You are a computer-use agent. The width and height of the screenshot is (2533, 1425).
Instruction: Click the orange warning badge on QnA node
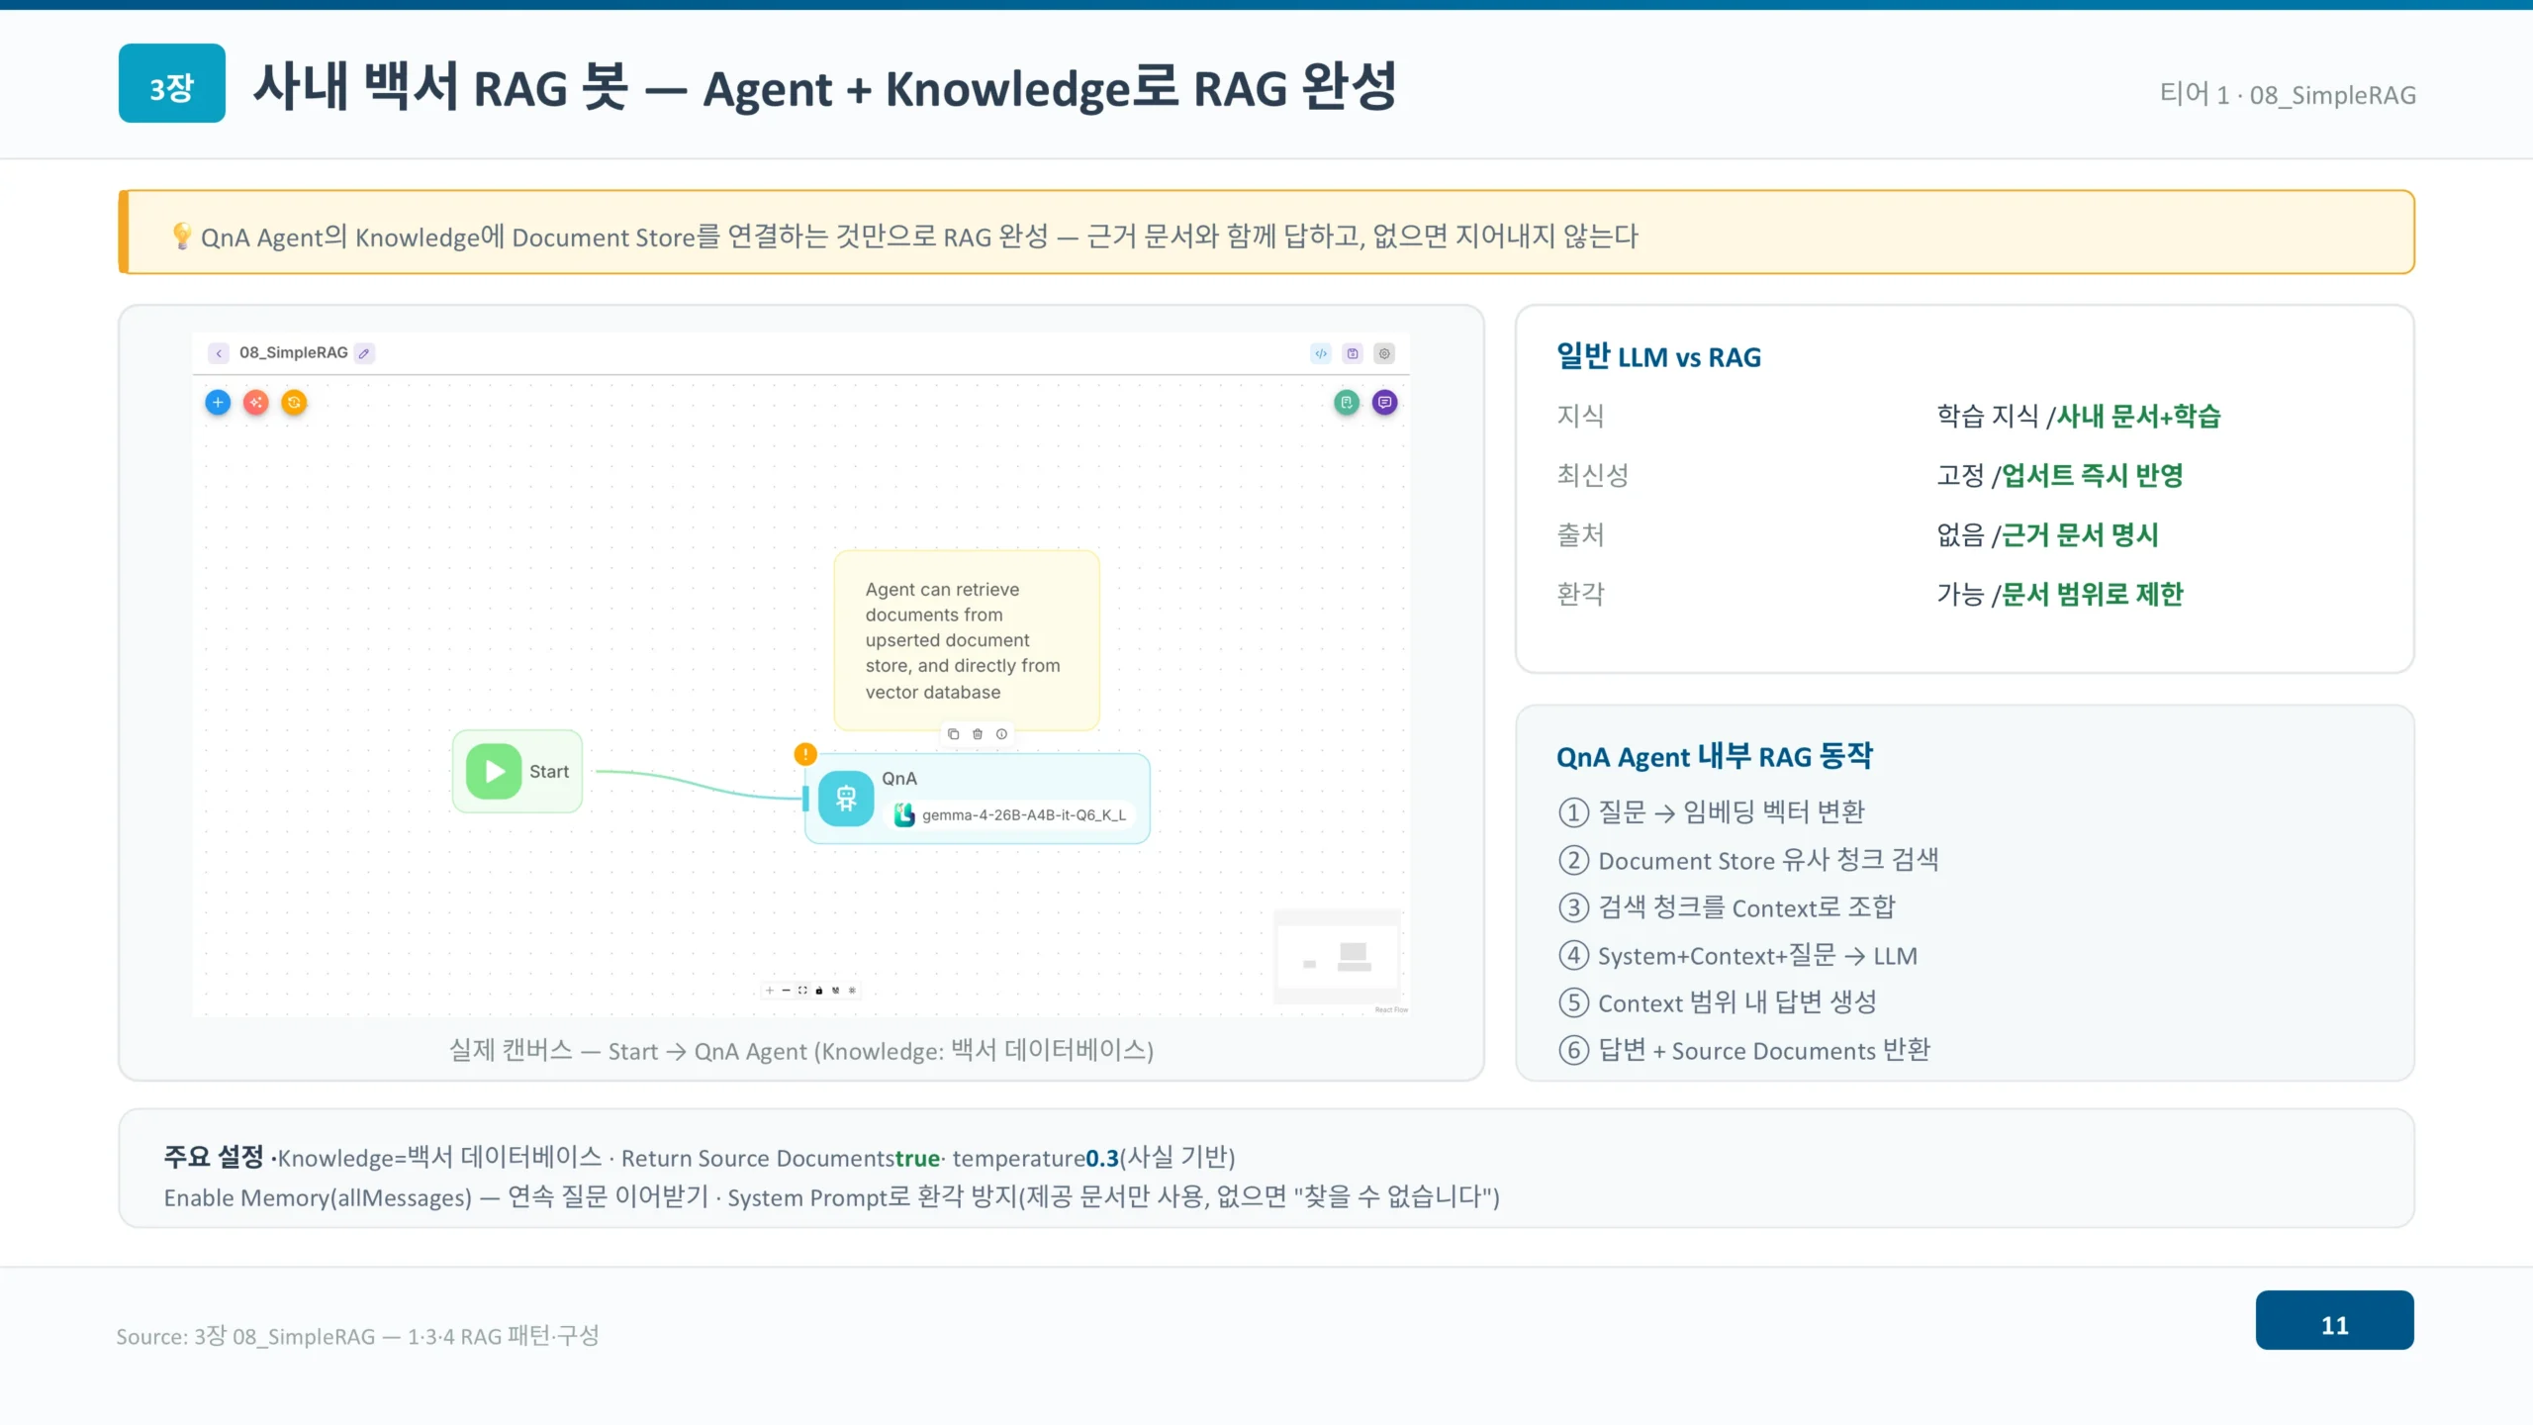pos(805,754)
